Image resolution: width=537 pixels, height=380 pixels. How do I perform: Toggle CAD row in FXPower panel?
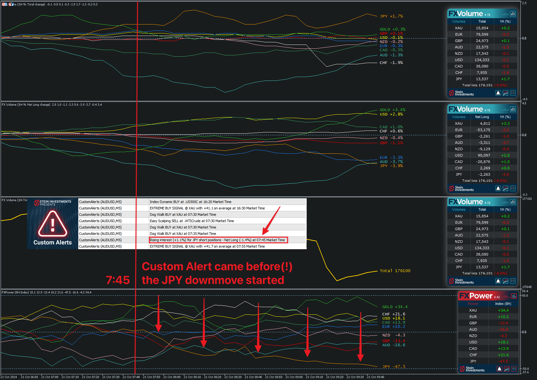(488, 348)
